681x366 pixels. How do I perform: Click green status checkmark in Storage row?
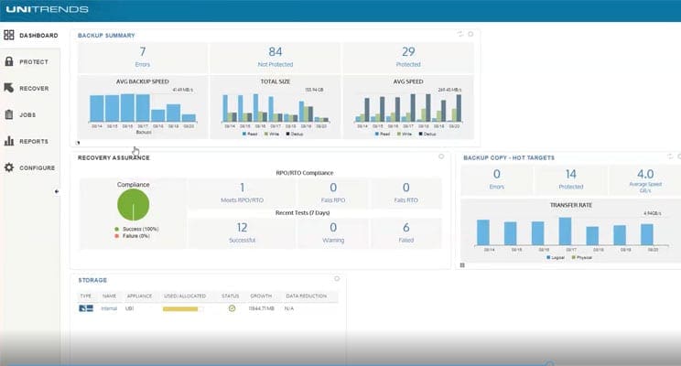coord(232,308)
